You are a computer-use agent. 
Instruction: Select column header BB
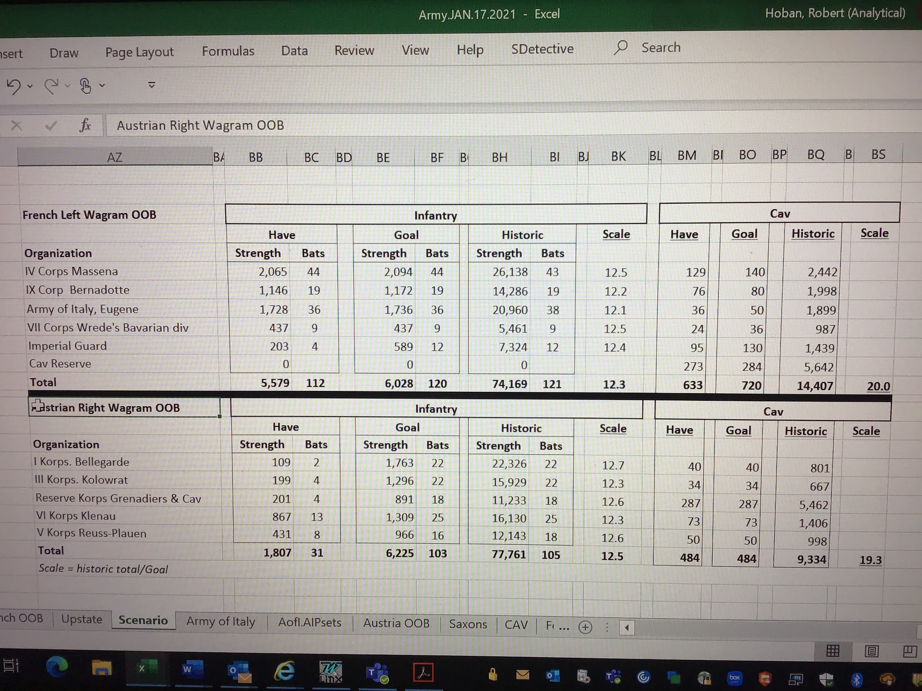256,157
